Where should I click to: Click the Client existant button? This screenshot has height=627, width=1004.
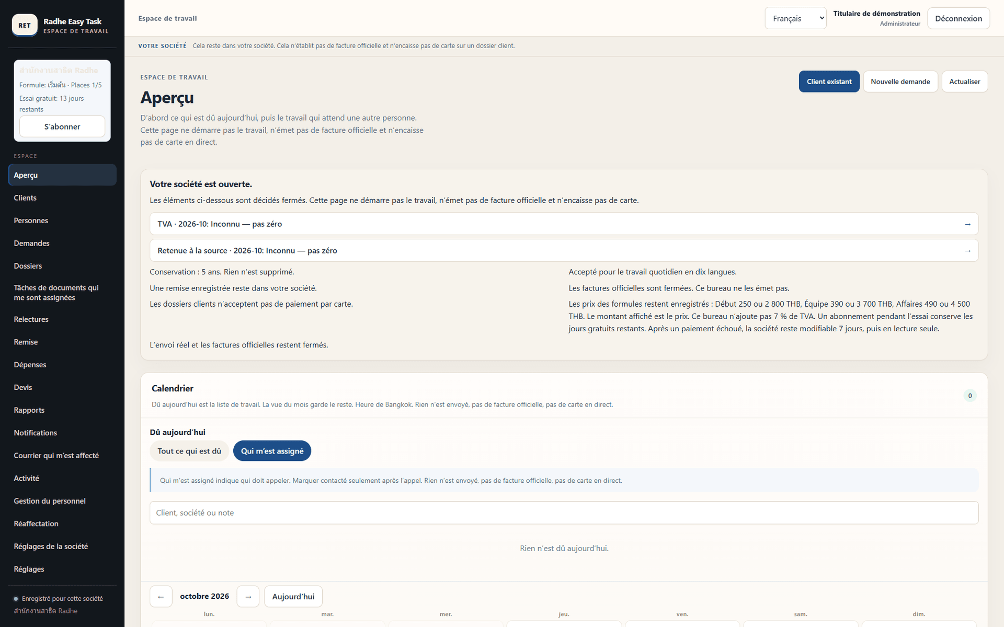coord(829,82)
